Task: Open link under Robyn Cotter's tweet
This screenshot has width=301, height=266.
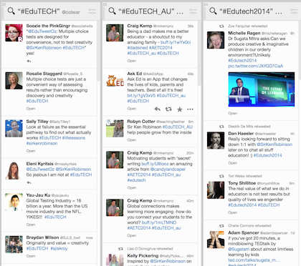Action: click(132, 140)
